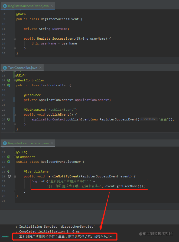Click line number 21 in RegisterEventListener.java gutter
Screen dimensions: 179x242
click(4, 201)
